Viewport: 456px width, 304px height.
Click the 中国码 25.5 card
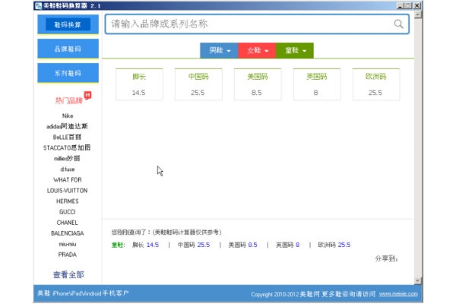click(x=198, y=84)
